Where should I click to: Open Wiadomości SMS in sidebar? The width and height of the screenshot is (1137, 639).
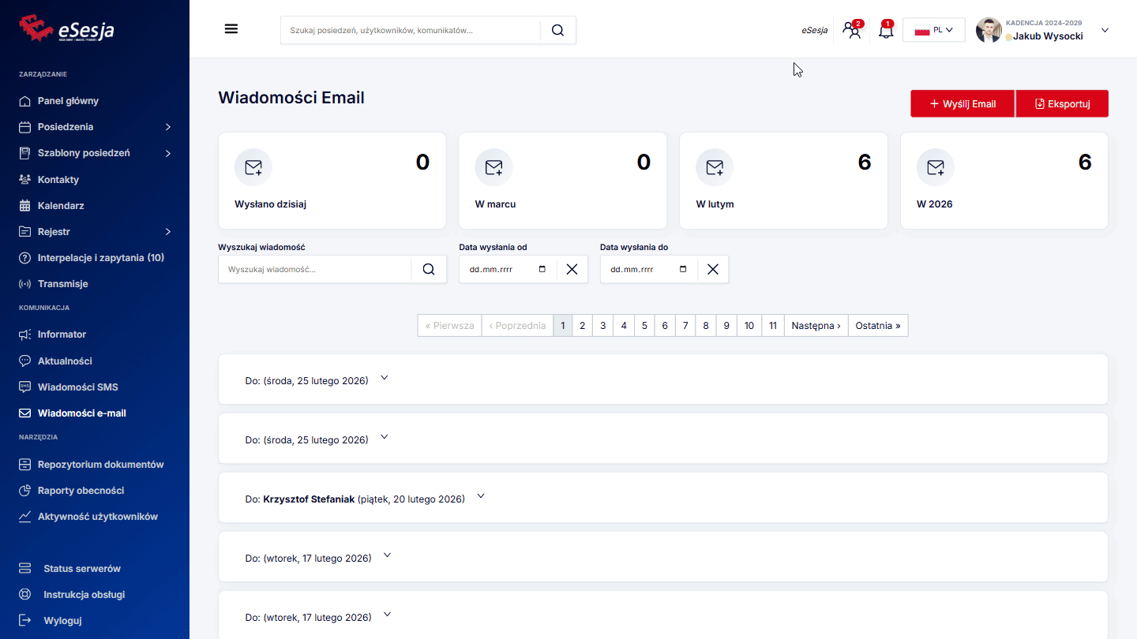(77, 387)
